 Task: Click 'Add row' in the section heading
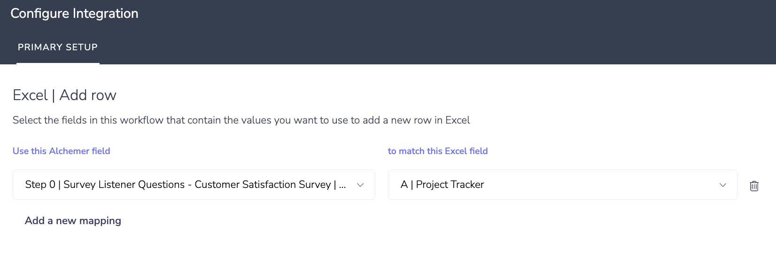coord(88,95)
